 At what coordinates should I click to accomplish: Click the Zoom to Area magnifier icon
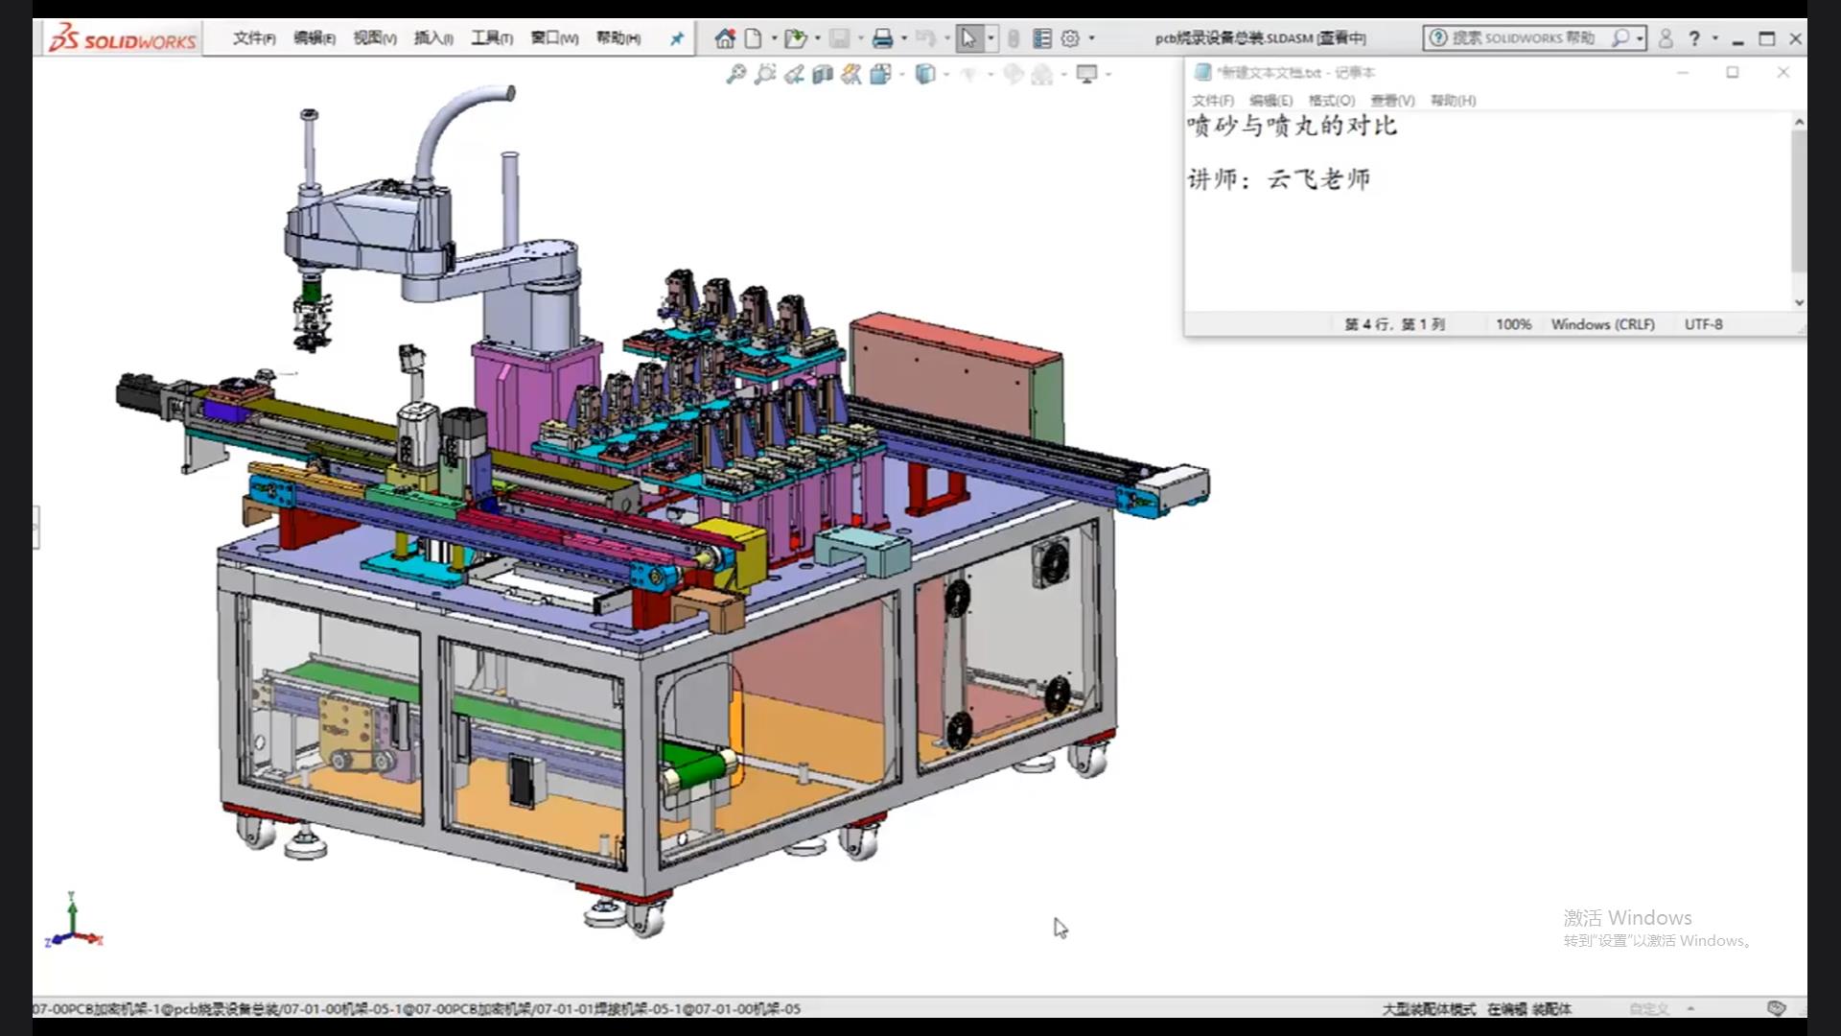(764, 74)
